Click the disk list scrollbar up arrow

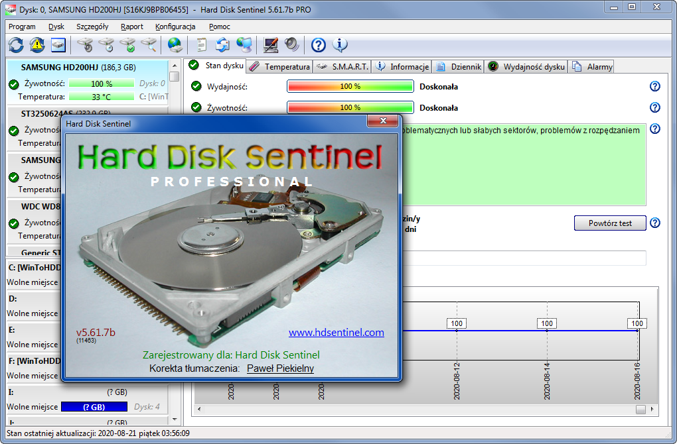(x=175, y=66)
